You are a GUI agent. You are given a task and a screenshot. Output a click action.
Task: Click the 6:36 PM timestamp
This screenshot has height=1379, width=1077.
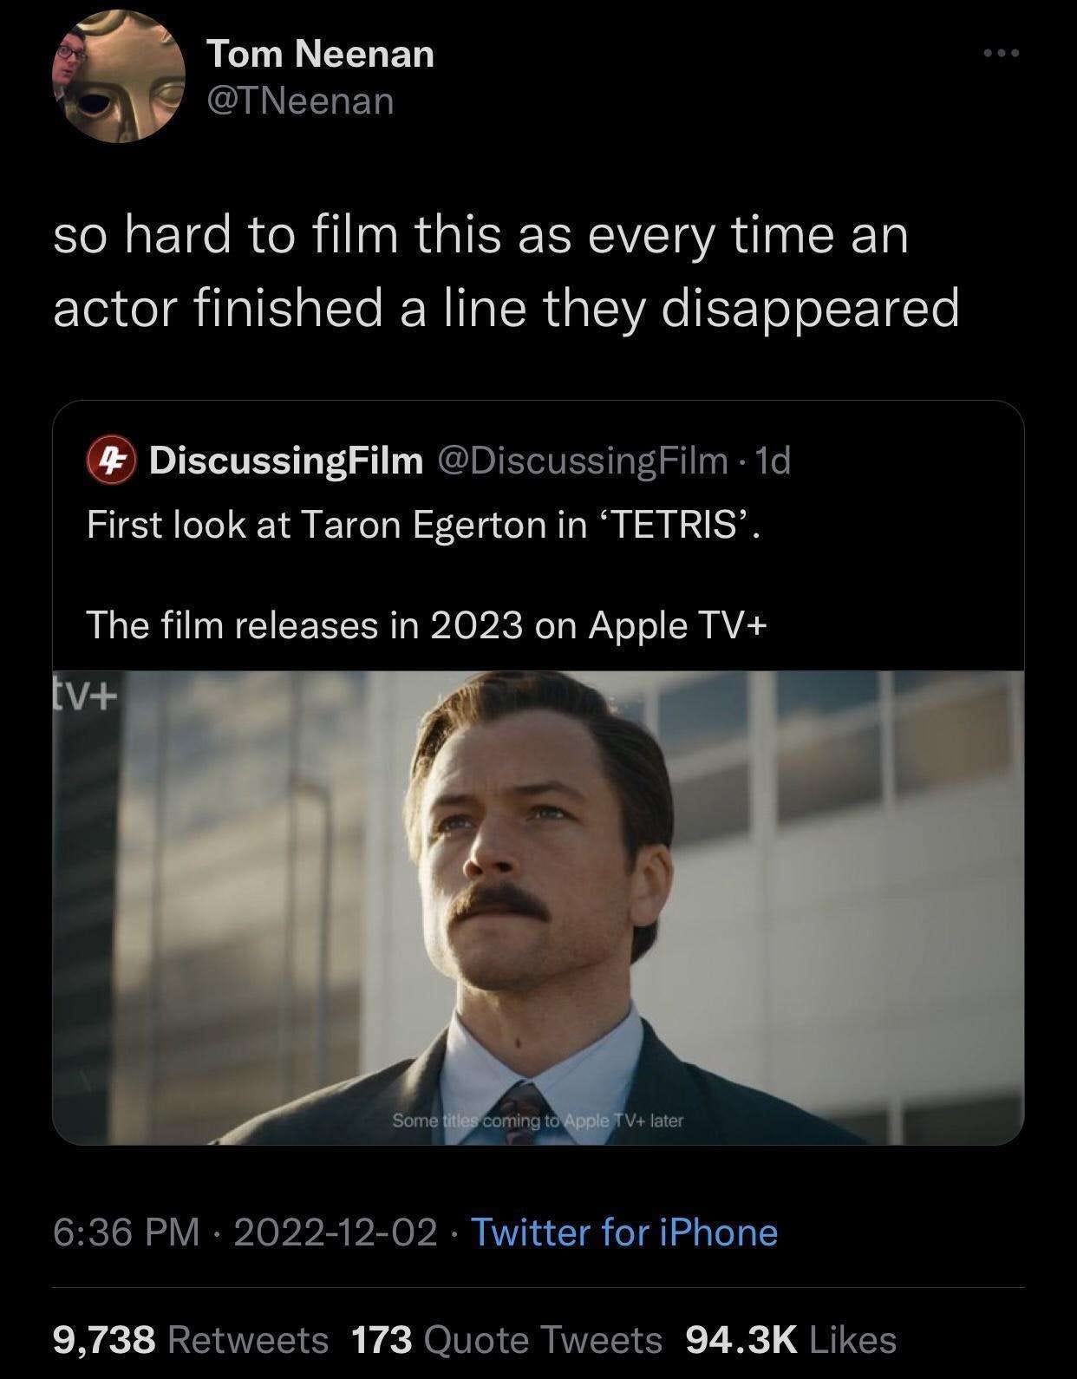click(x=127, y=1232)
